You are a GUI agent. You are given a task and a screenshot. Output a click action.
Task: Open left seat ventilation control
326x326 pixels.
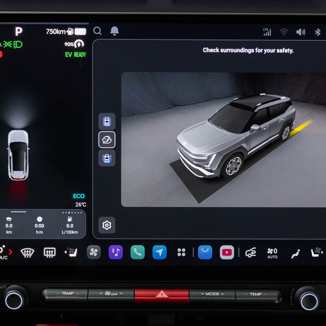click(x=71, y=252)
